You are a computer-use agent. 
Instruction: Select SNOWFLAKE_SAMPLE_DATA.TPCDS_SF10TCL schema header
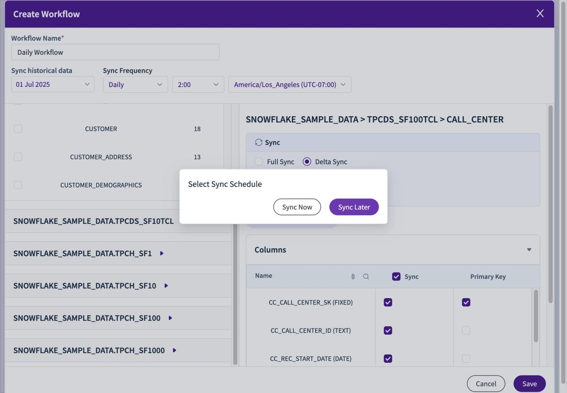click(x=94, y=221)
